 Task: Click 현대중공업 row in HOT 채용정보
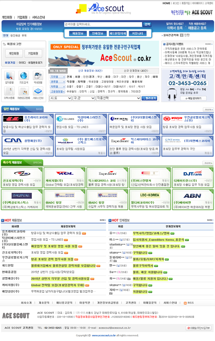pyautogui.click(x=53, y=272)
